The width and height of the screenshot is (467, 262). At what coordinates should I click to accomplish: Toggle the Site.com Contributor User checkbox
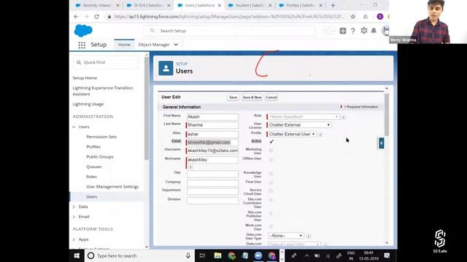[x=271, y=200]
